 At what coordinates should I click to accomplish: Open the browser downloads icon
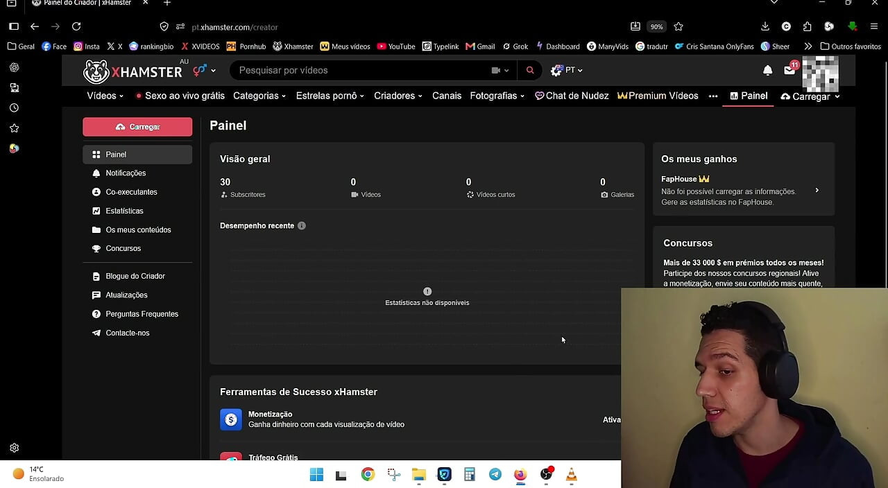point(765,26)
